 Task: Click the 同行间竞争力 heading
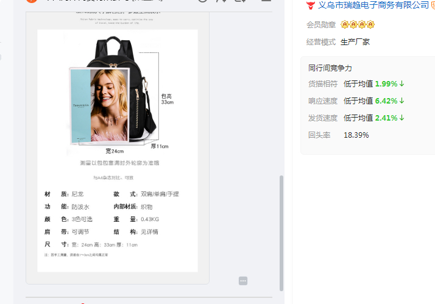pos(330,68)
